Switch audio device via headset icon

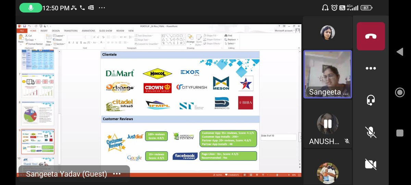[371, 100]
